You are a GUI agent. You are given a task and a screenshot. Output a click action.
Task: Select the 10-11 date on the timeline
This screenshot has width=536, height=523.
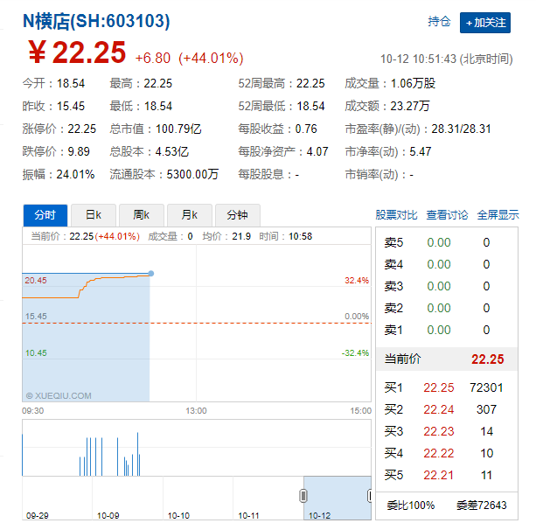point(248,515)
